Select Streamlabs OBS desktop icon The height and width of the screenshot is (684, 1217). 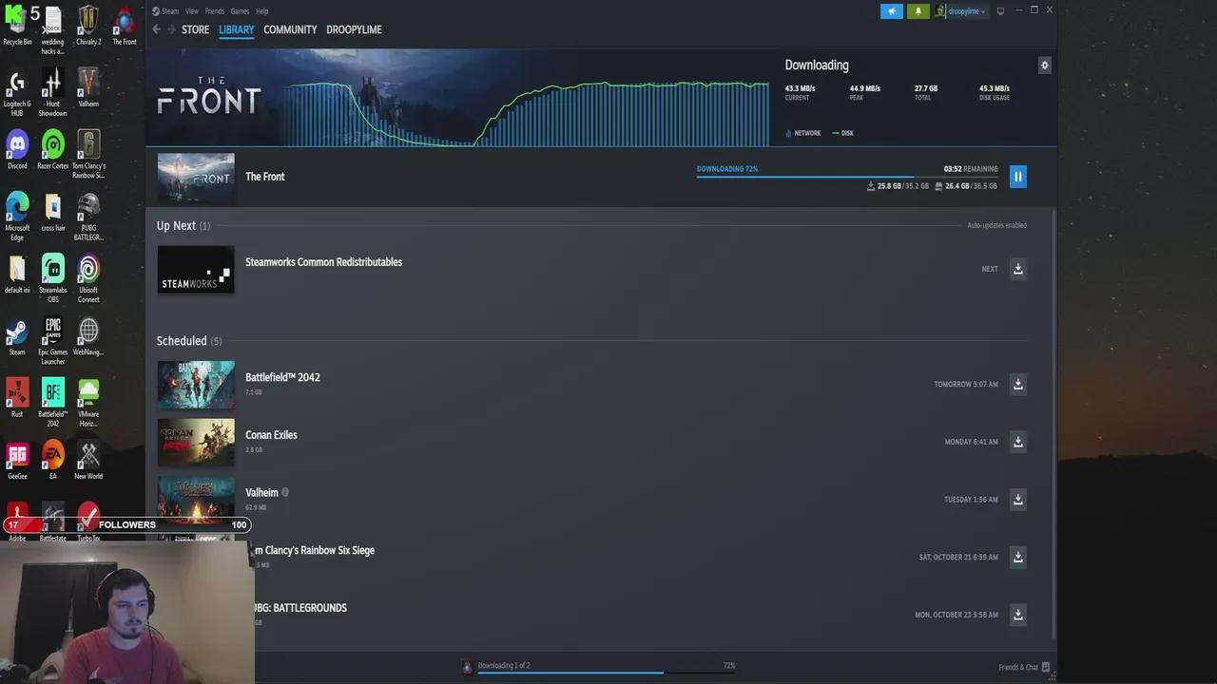(52, 278)
